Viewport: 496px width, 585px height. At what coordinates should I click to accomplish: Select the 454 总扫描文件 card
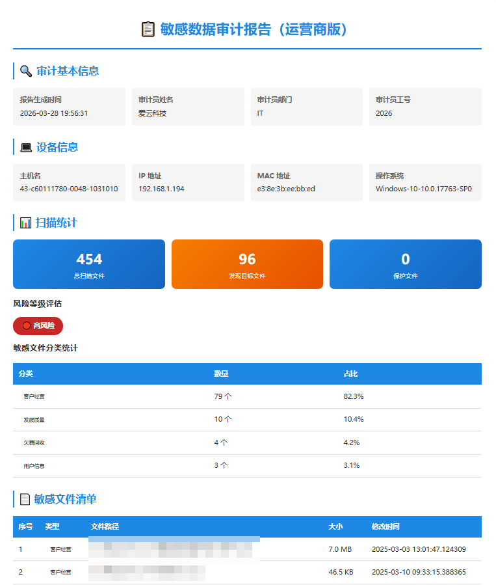(89, 264)
